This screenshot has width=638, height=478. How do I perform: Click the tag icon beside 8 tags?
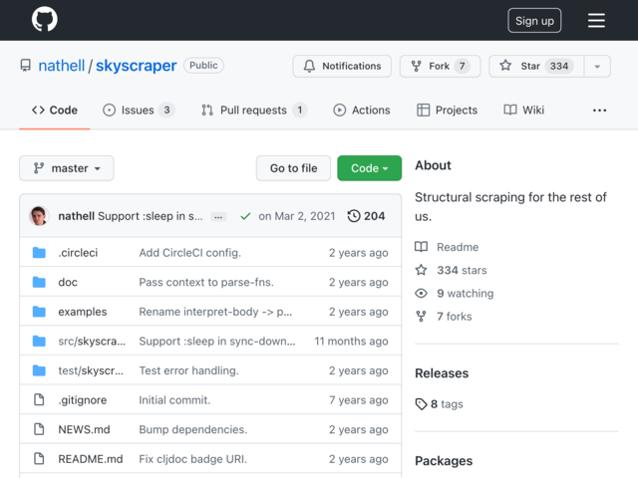point(421,404)
